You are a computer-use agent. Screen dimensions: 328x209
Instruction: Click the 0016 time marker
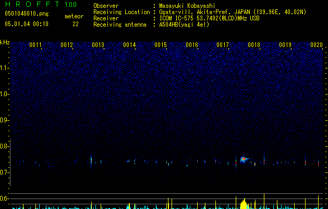192,45
